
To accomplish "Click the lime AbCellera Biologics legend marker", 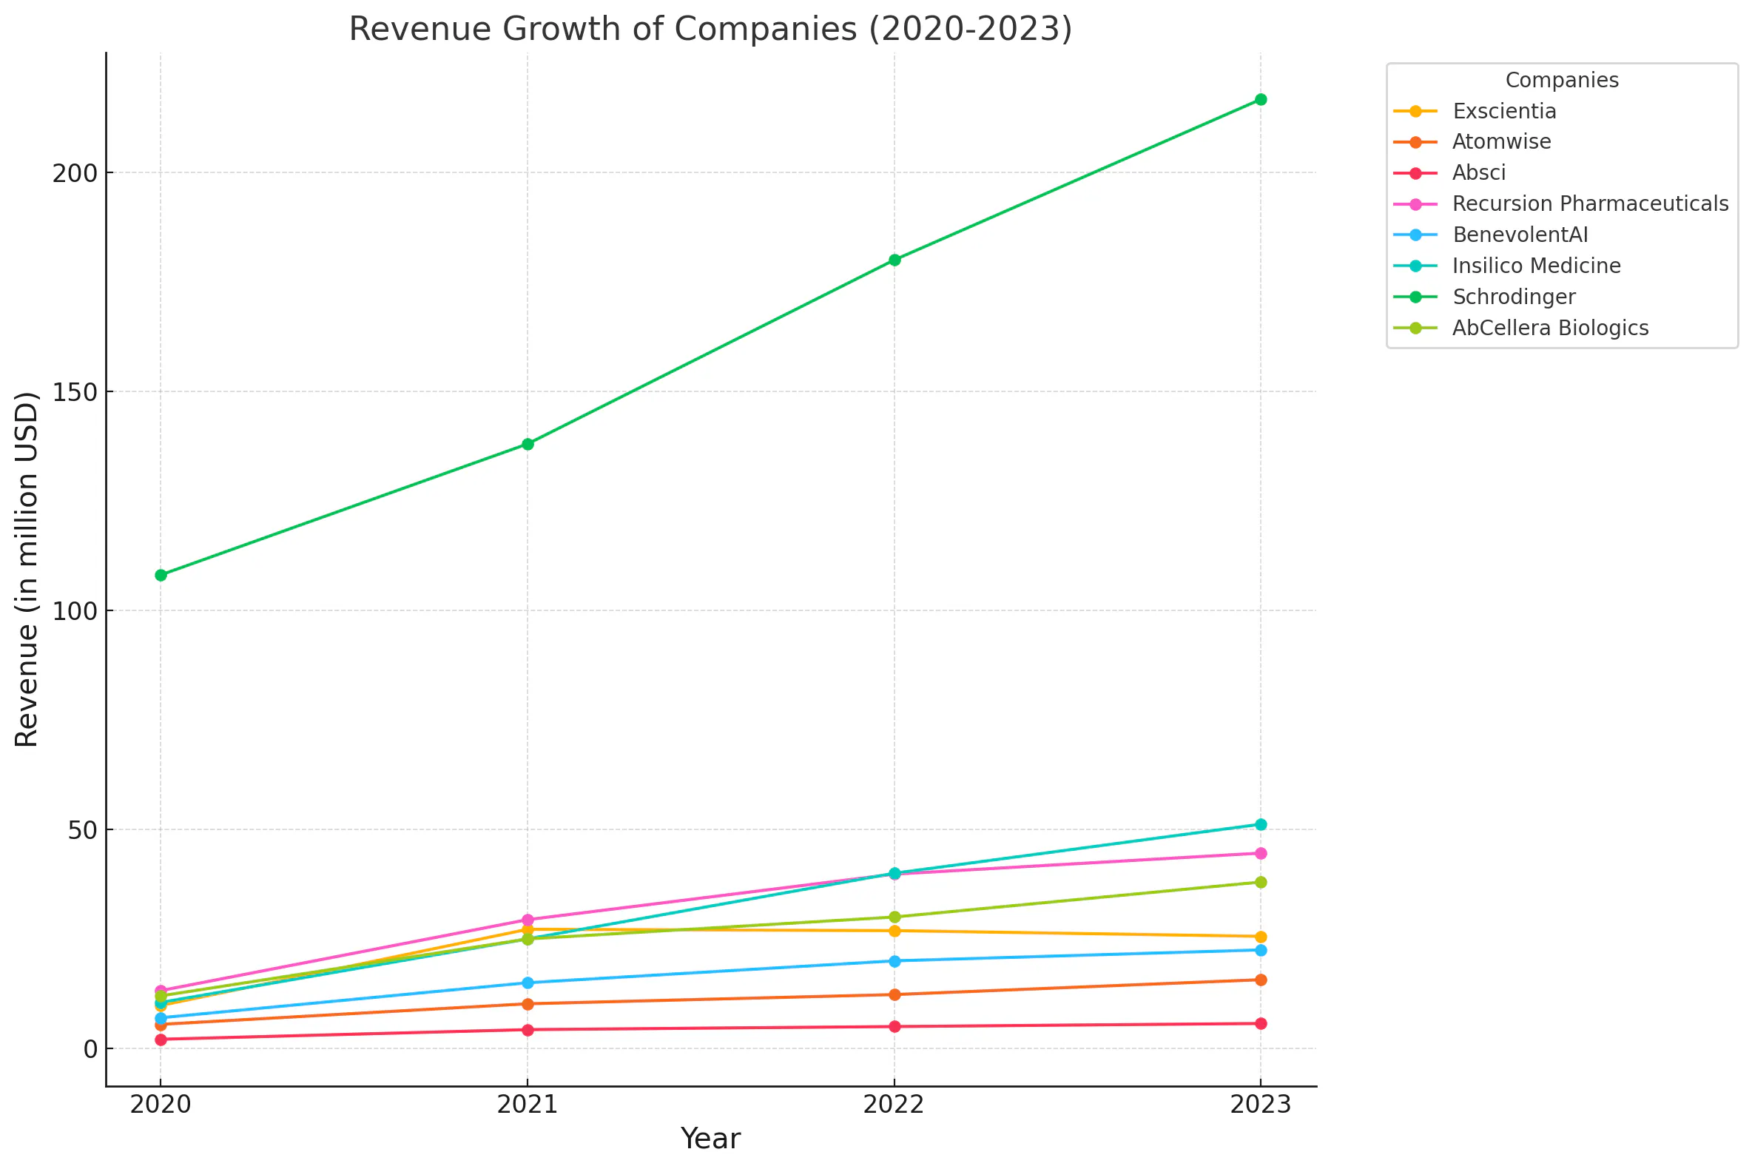I will (x=1416, y=329).
